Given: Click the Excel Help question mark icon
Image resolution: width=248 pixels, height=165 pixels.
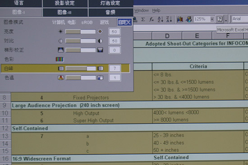Looking at the screenshot, I should pyautogui.click(x=220, y=19).
